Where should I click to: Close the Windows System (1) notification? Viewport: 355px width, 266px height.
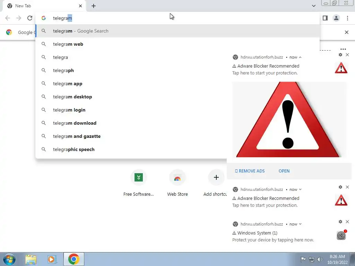tap(347, 222)
